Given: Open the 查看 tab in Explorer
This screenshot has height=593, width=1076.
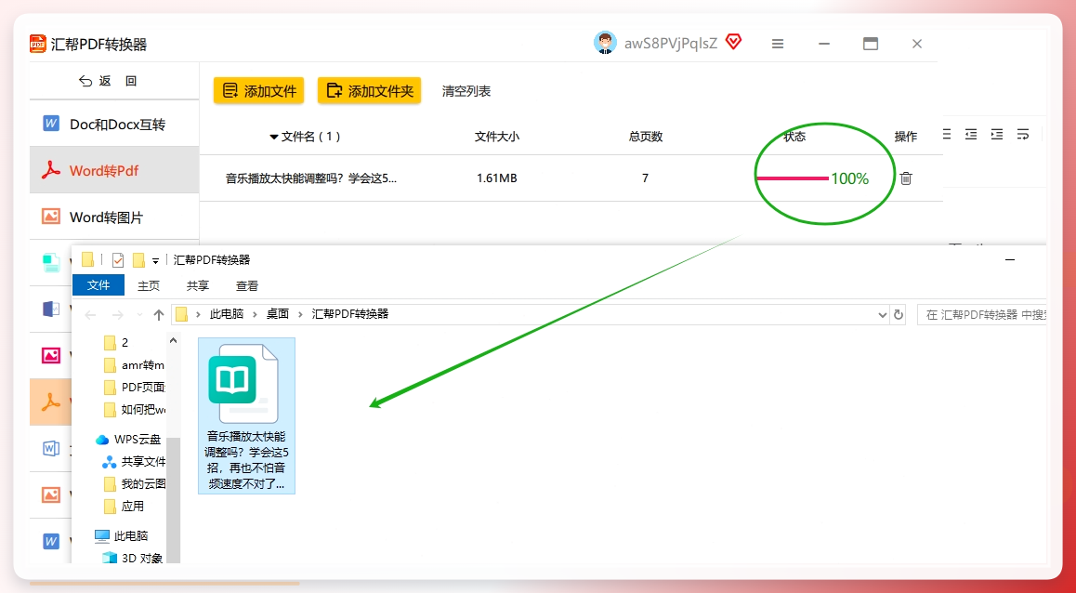Looking at the screenshot, I should tap(247, 285).
